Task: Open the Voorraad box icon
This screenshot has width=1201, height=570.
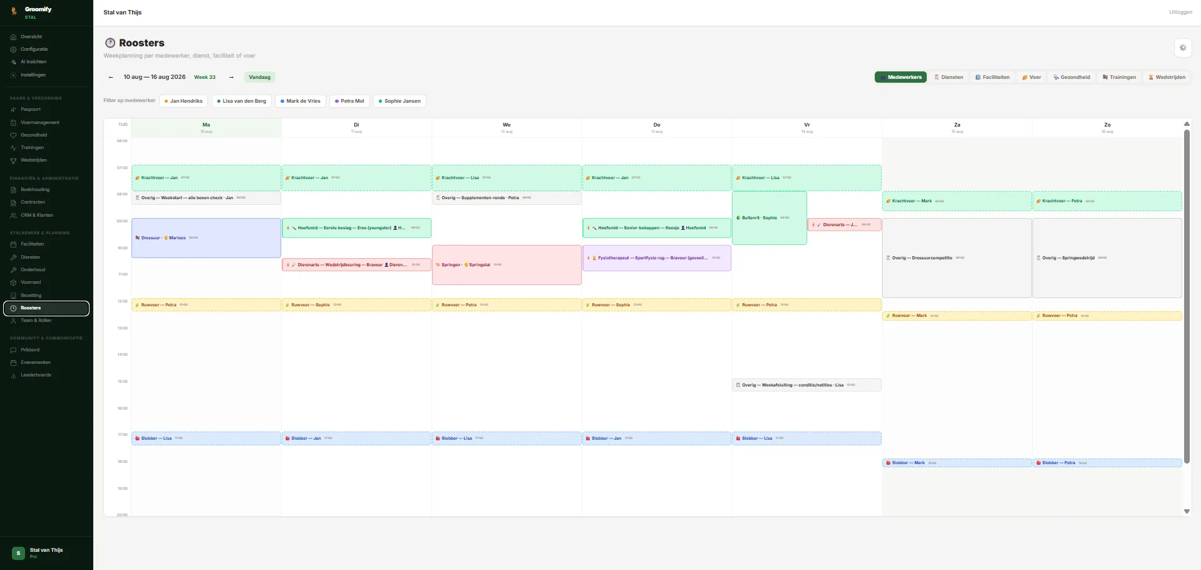Action: tap(13, 282)
